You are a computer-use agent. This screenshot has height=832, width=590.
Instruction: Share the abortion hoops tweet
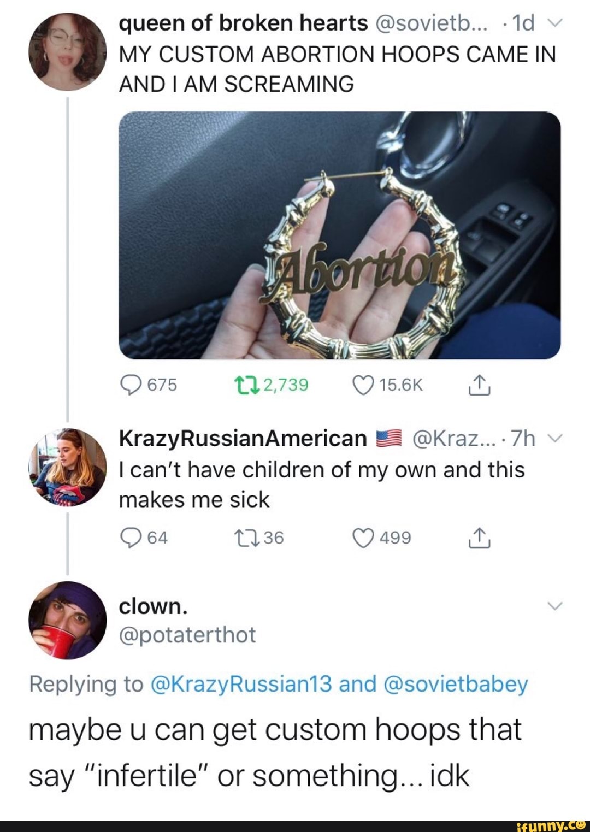tap(479, 385)
